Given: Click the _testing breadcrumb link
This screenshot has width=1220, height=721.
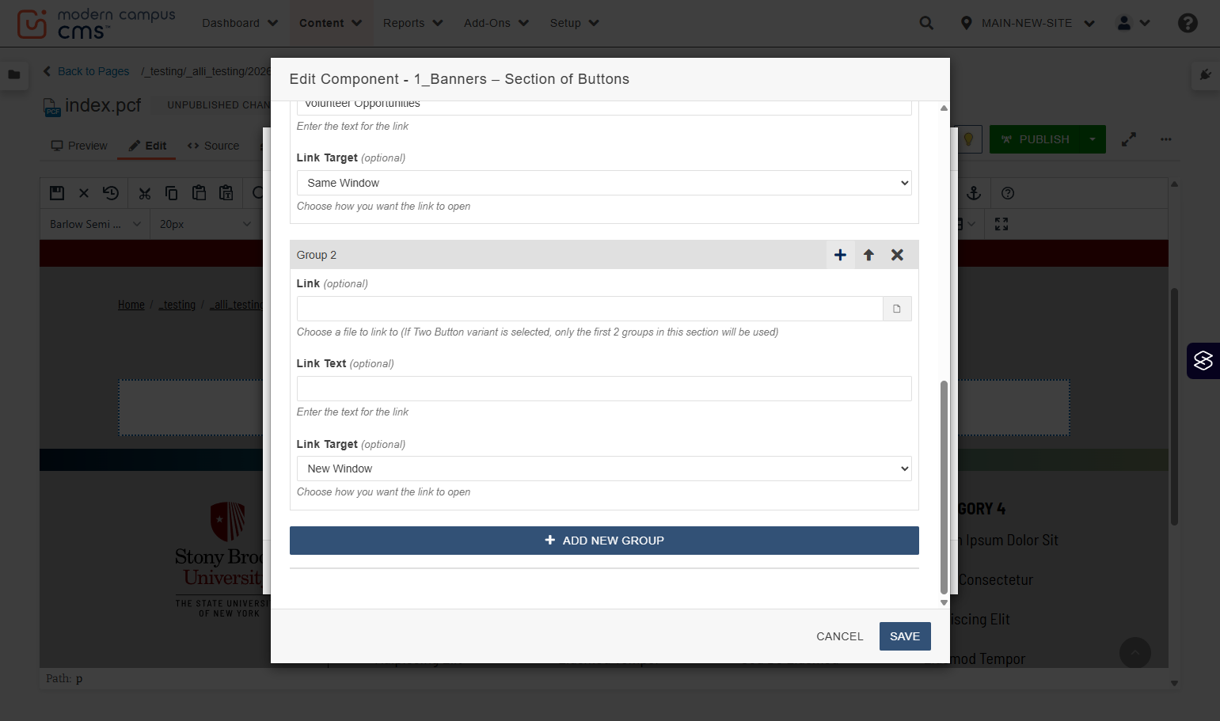Looking at the screenshot, I should [177, 305].
